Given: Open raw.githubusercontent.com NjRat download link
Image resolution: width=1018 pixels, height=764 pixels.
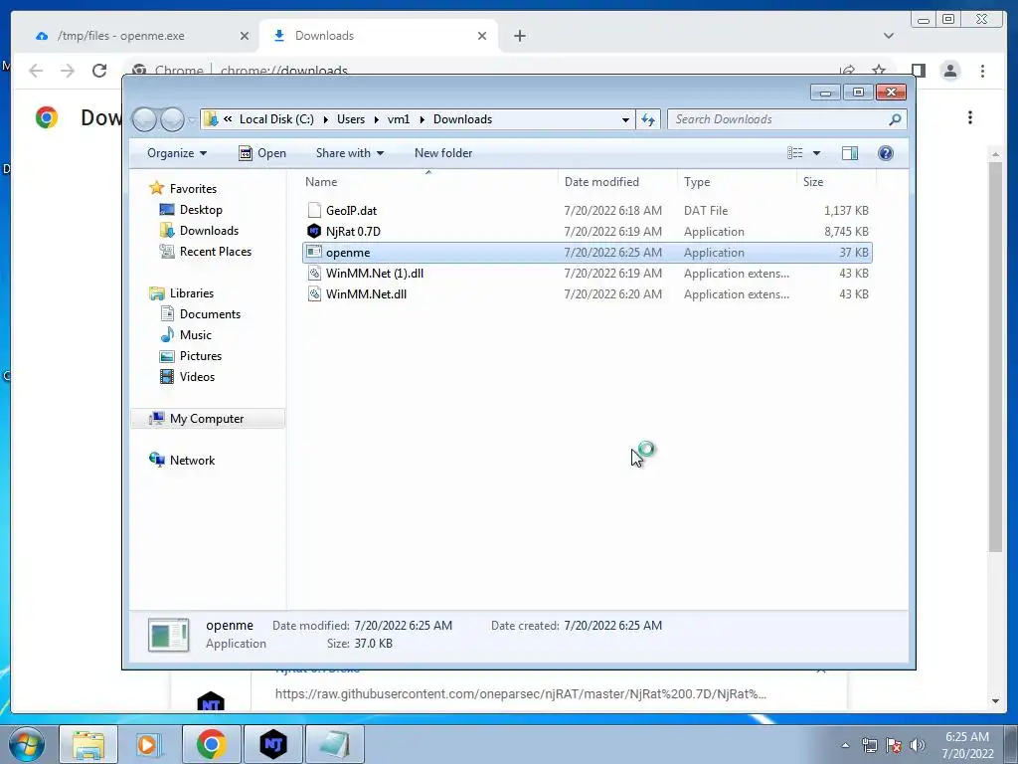Looking at the screenshot, I should click(521, 693).
